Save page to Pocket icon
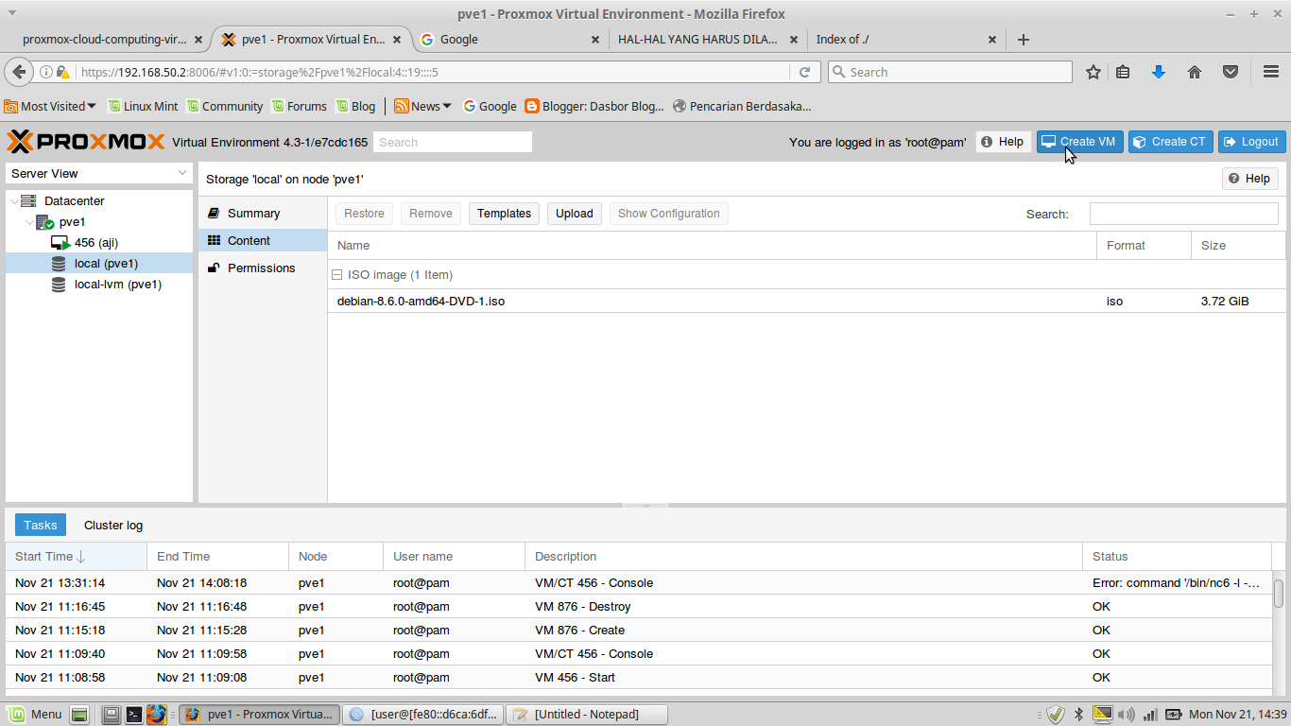The height and width of the screenshot is (726, 1291). [x=1231, y=72]
